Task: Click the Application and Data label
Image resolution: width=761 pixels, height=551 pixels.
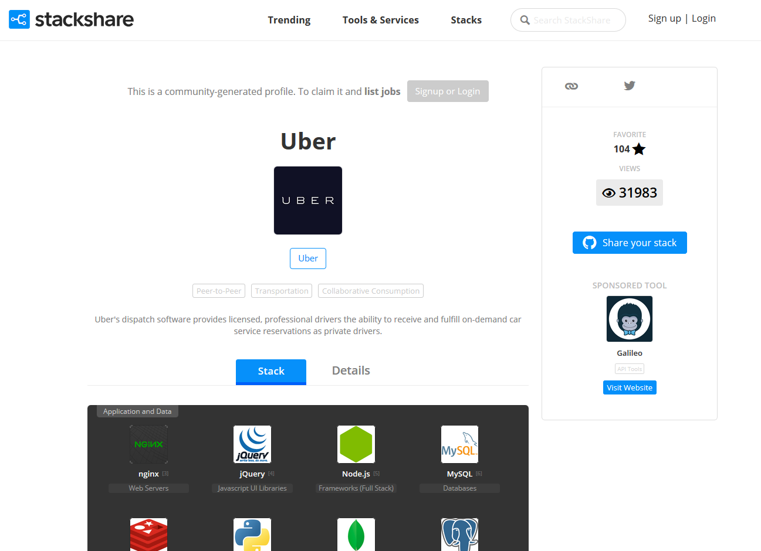Action: [x=137, y=411]
